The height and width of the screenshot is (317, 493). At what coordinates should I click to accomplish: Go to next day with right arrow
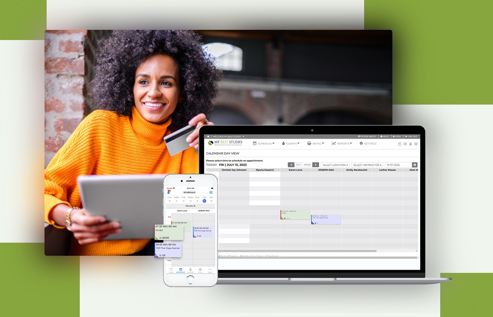pyautogui.click(x=315, y=165)
